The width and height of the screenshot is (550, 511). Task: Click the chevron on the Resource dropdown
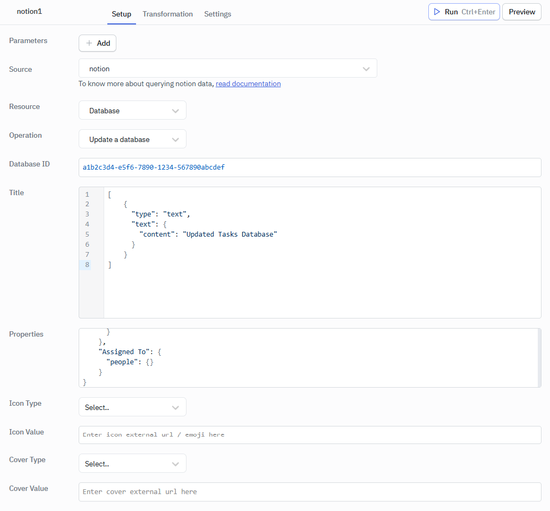pyautogui.click(x=175, y=110)
